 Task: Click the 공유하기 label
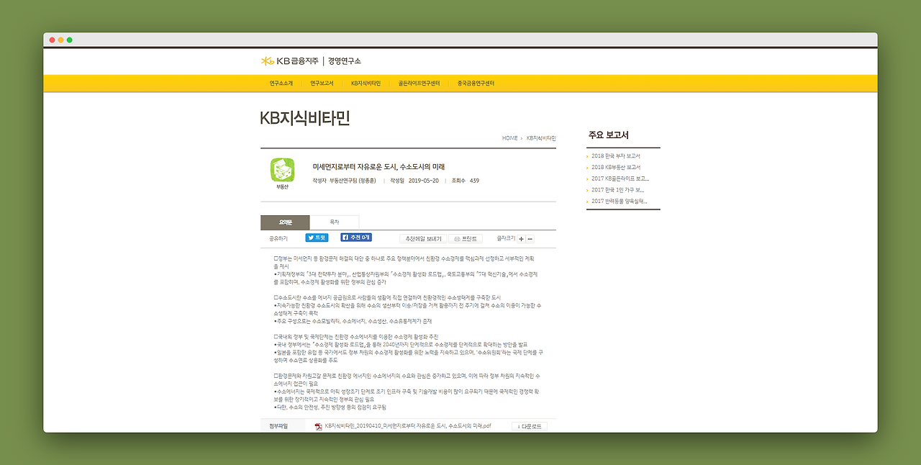tap(278, 238)
